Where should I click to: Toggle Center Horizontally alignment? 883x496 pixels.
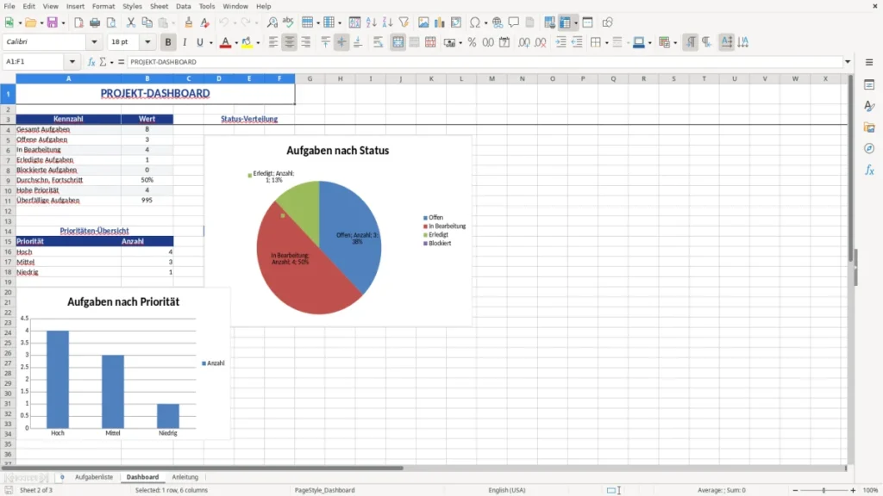click(290, 42)
